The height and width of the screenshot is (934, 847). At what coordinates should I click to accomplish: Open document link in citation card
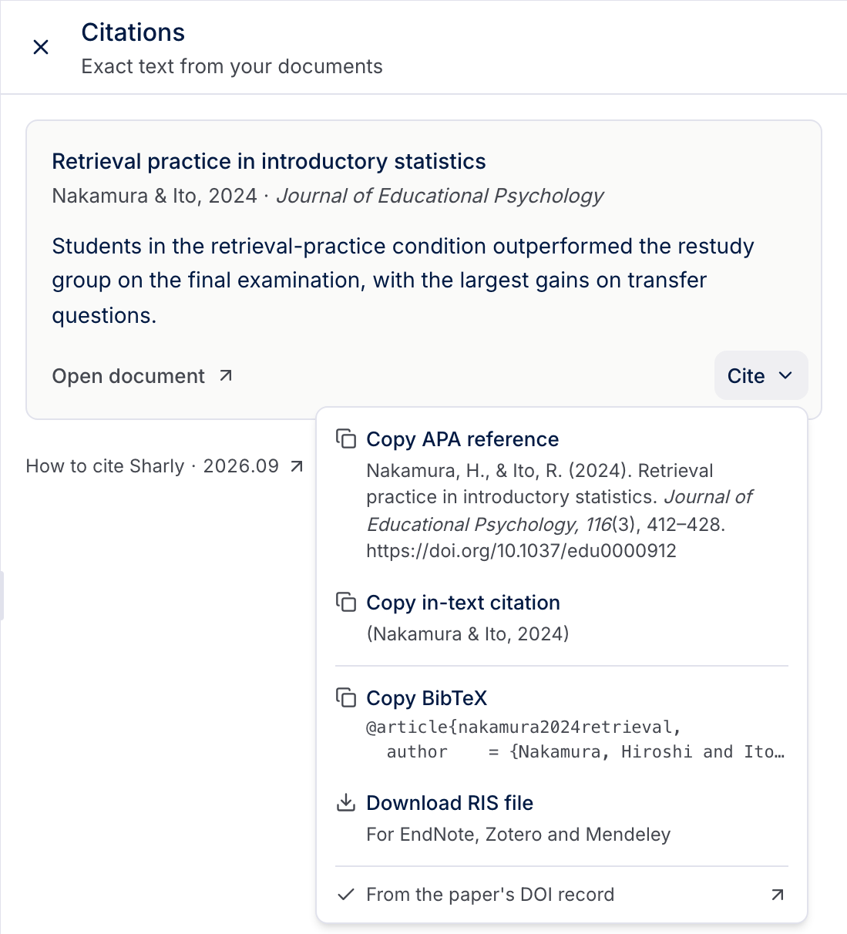pos(143,375)
